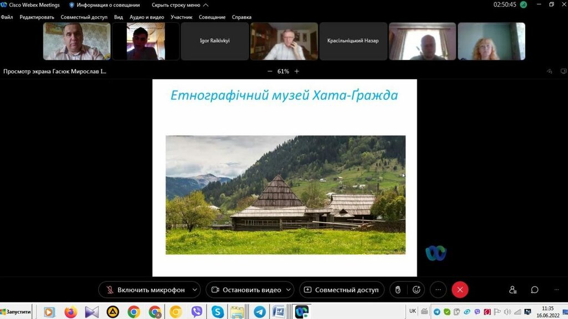
Task: Expand the microphone options arrow
Action: click(194, 290)
